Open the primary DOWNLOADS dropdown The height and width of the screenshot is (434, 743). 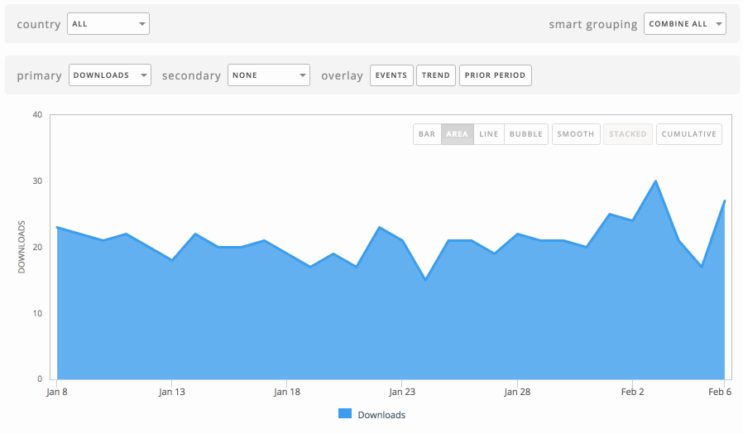tap(110, 75)
